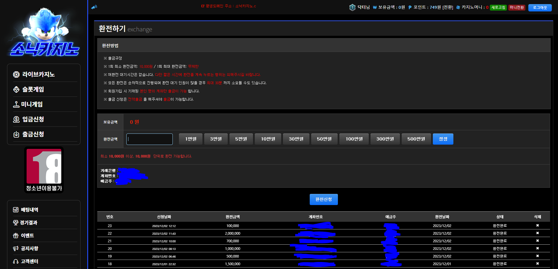Open the 슬롯게임 sidebar menu
This screenshot has width=558, height=269.
pyautogui.click(x=33, y=89)
